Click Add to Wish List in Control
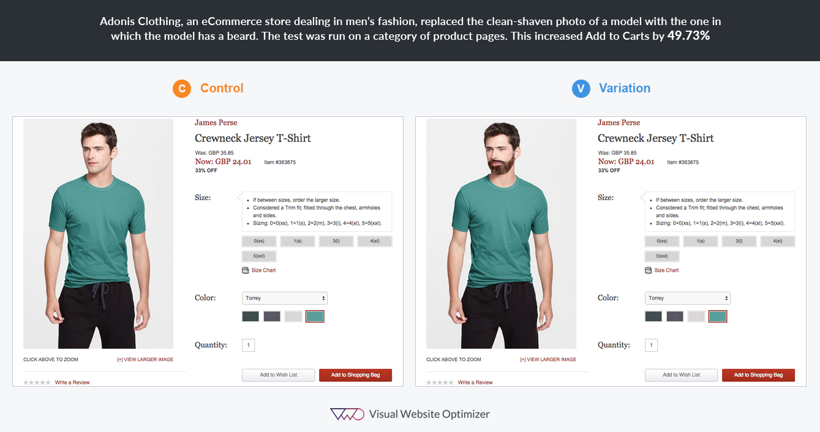Viewport: 820px width, 432px height. pos(278,375)
